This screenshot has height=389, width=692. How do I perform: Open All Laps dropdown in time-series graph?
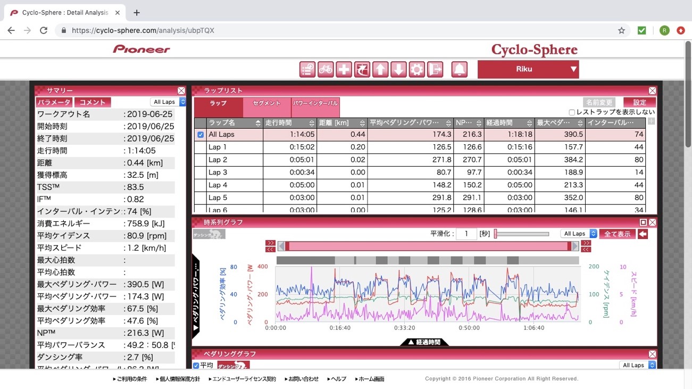(578, 234)
